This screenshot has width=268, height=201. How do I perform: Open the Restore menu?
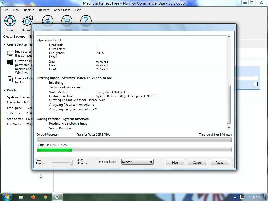44,10
